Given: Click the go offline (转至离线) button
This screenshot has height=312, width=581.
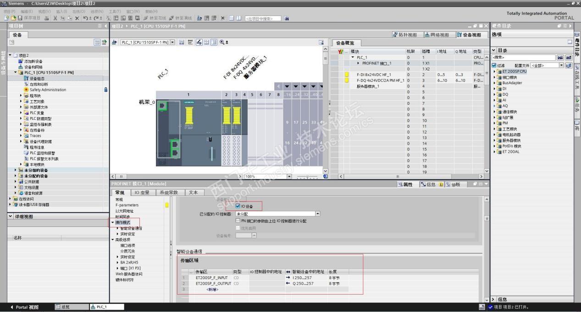Looking at the screenshot, I should (181, 18).
